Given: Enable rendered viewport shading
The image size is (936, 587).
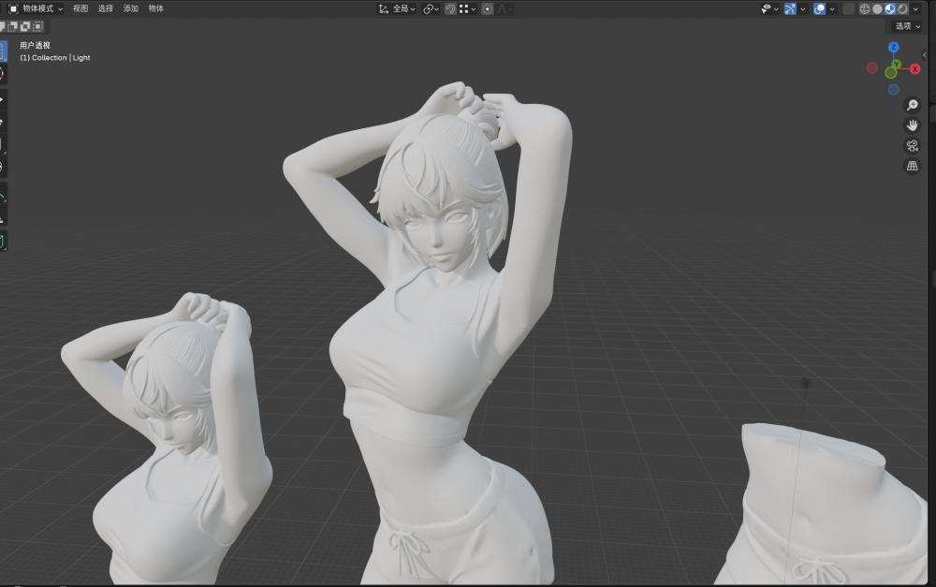Looking at the screenshot, I should pos(903,9).
